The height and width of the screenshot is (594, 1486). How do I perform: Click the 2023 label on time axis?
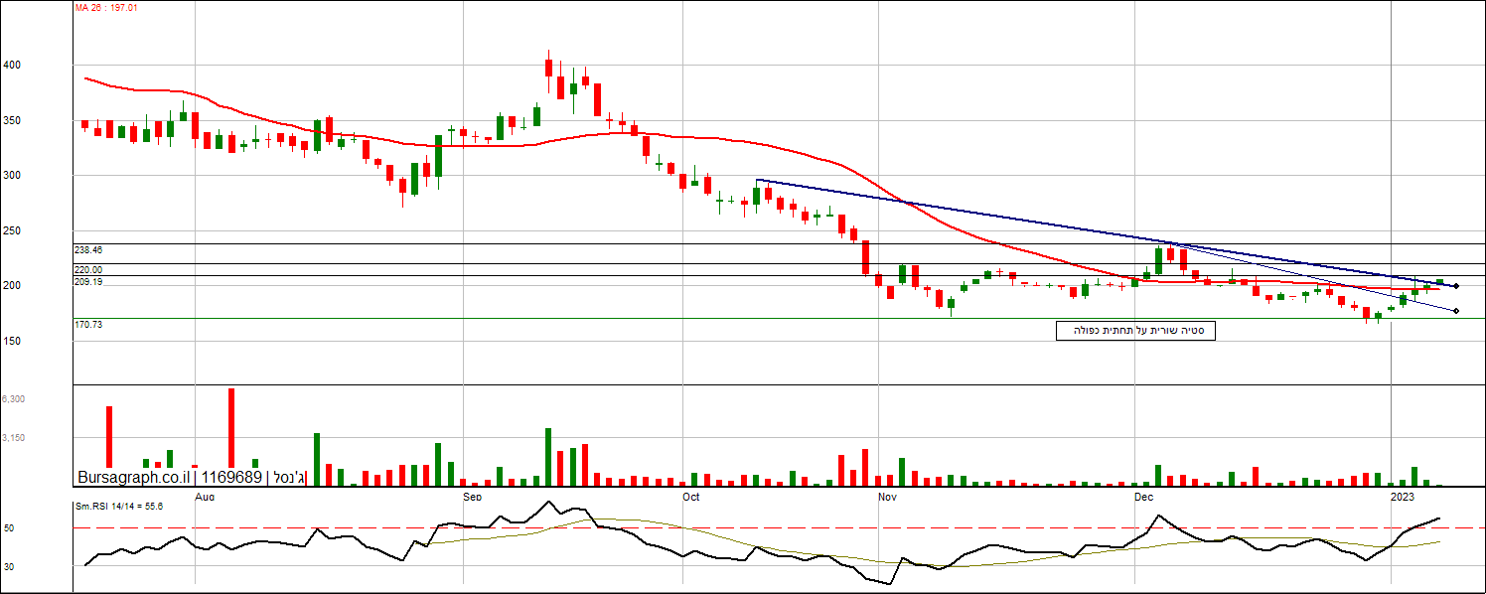click(1402, 496)
